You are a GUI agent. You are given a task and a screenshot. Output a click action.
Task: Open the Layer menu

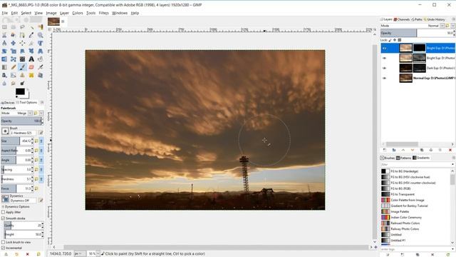tap(64, 13)
